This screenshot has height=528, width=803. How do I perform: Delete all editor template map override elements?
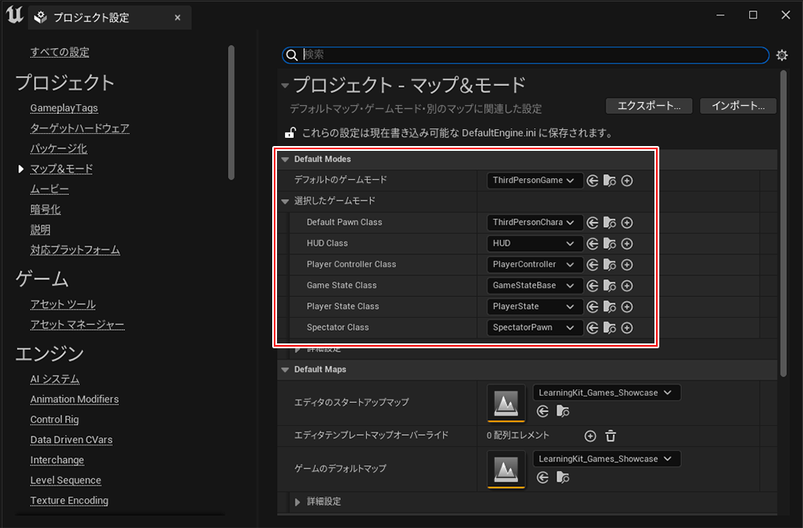click(610, 436)
